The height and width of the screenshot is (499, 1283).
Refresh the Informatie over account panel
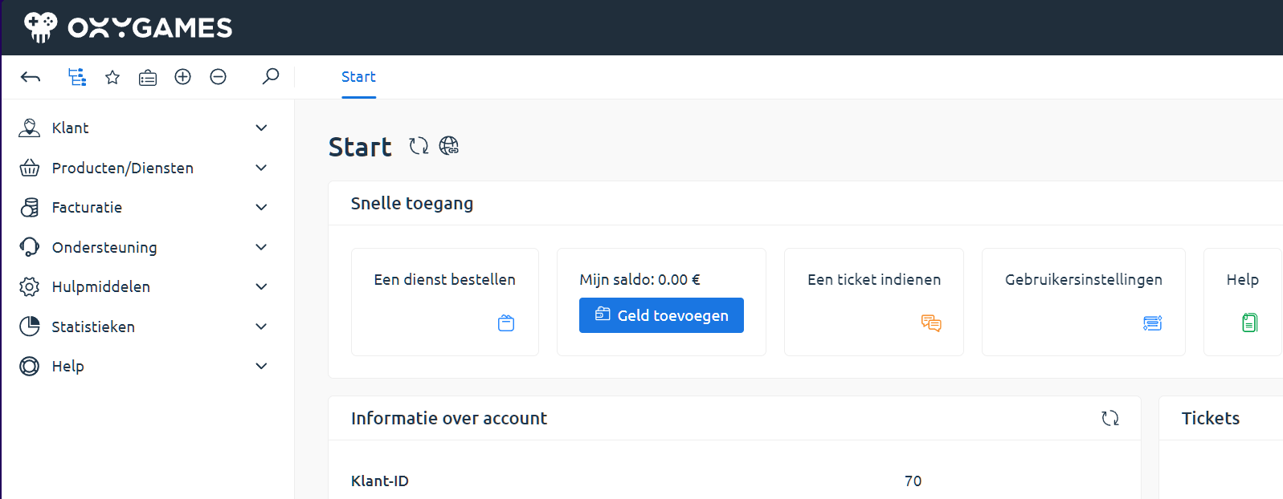coord(1110,418)
